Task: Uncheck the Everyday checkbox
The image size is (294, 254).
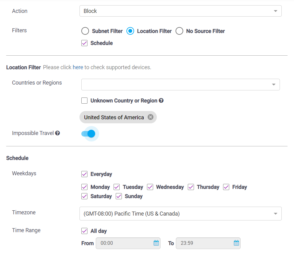Action: (84, 174)
